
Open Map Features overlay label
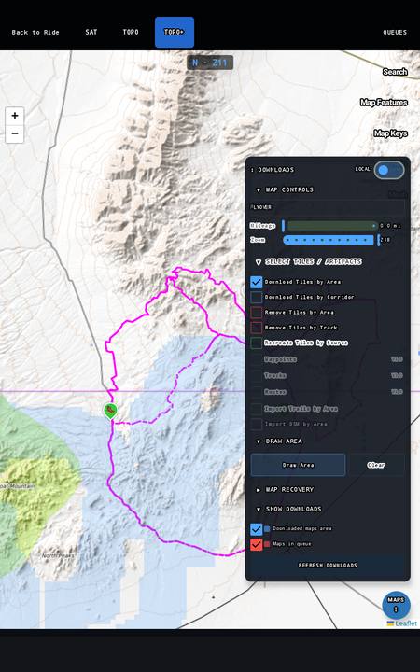384,103
